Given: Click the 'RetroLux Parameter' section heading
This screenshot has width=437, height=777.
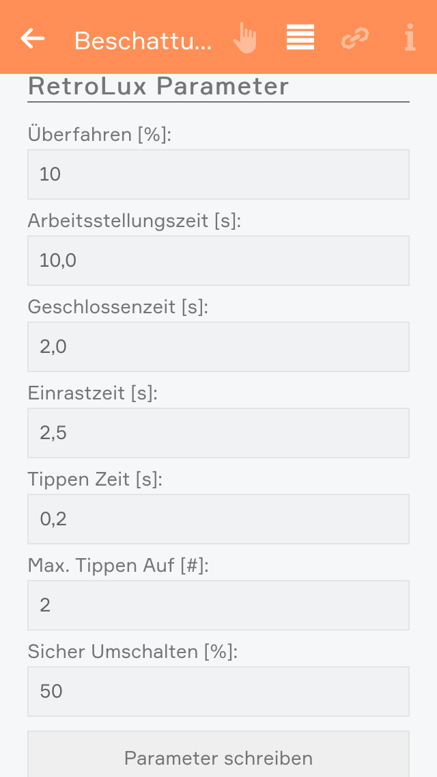Looking at the screenshot, I should point(158,87).
